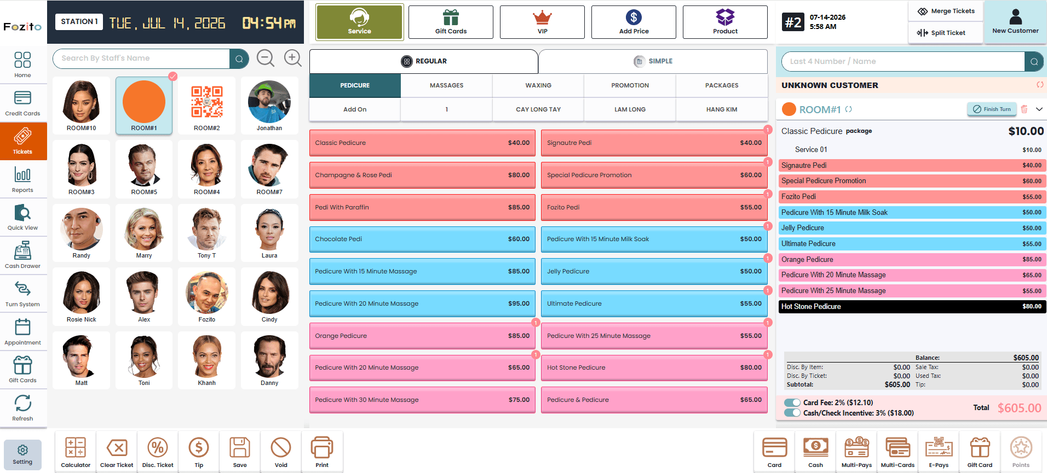Add the Chocolate Pedi service
1047x473 pixels.
point(422,240)
